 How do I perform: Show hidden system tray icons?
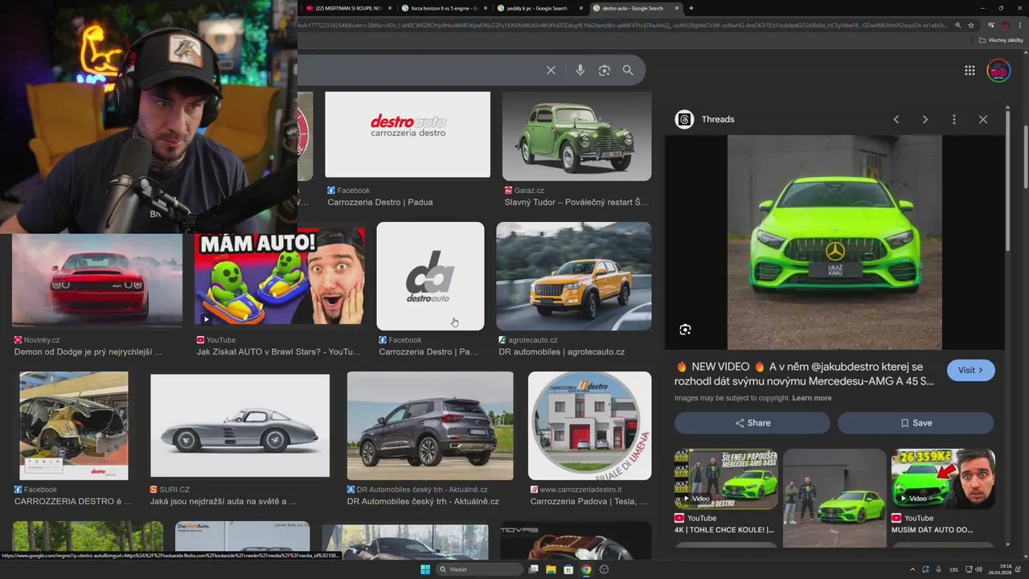tap(912, 569)
